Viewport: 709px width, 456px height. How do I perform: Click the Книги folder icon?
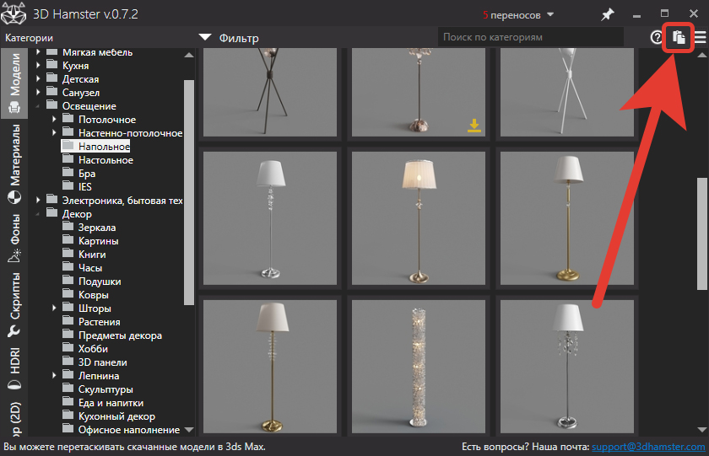tap(68, 254)
